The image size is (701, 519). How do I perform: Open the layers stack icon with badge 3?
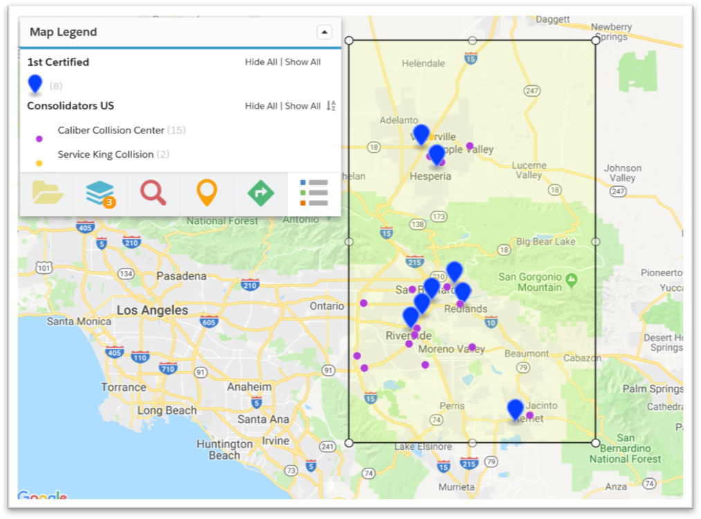click(100, 194)
